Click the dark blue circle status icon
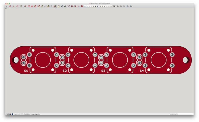 [x=12, y=114]
